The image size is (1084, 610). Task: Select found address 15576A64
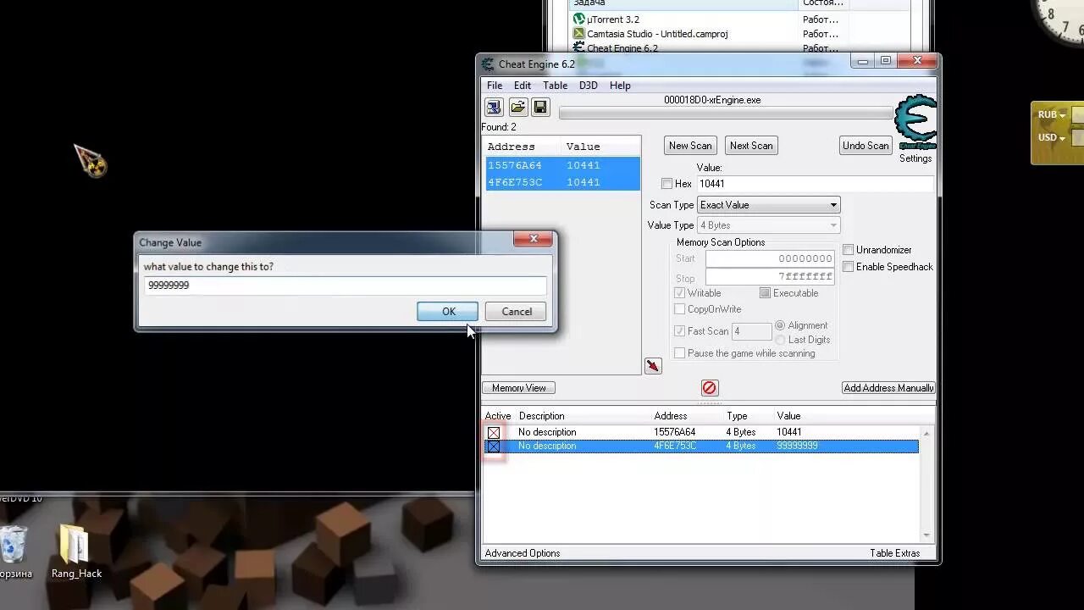pyautogui.click(x=562, y=165)
